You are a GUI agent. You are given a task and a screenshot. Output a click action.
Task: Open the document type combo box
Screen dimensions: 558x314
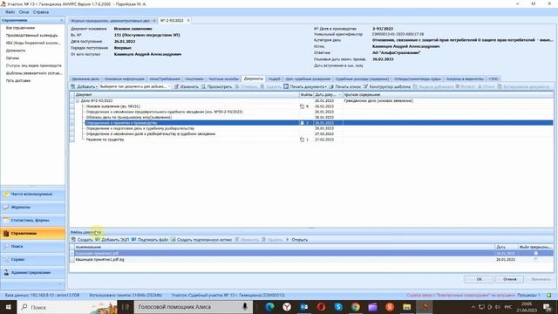point(134,86)
